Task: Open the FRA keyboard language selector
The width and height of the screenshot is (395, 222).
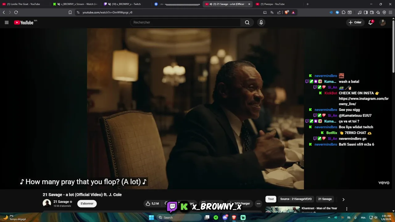Action: [363, 217]
